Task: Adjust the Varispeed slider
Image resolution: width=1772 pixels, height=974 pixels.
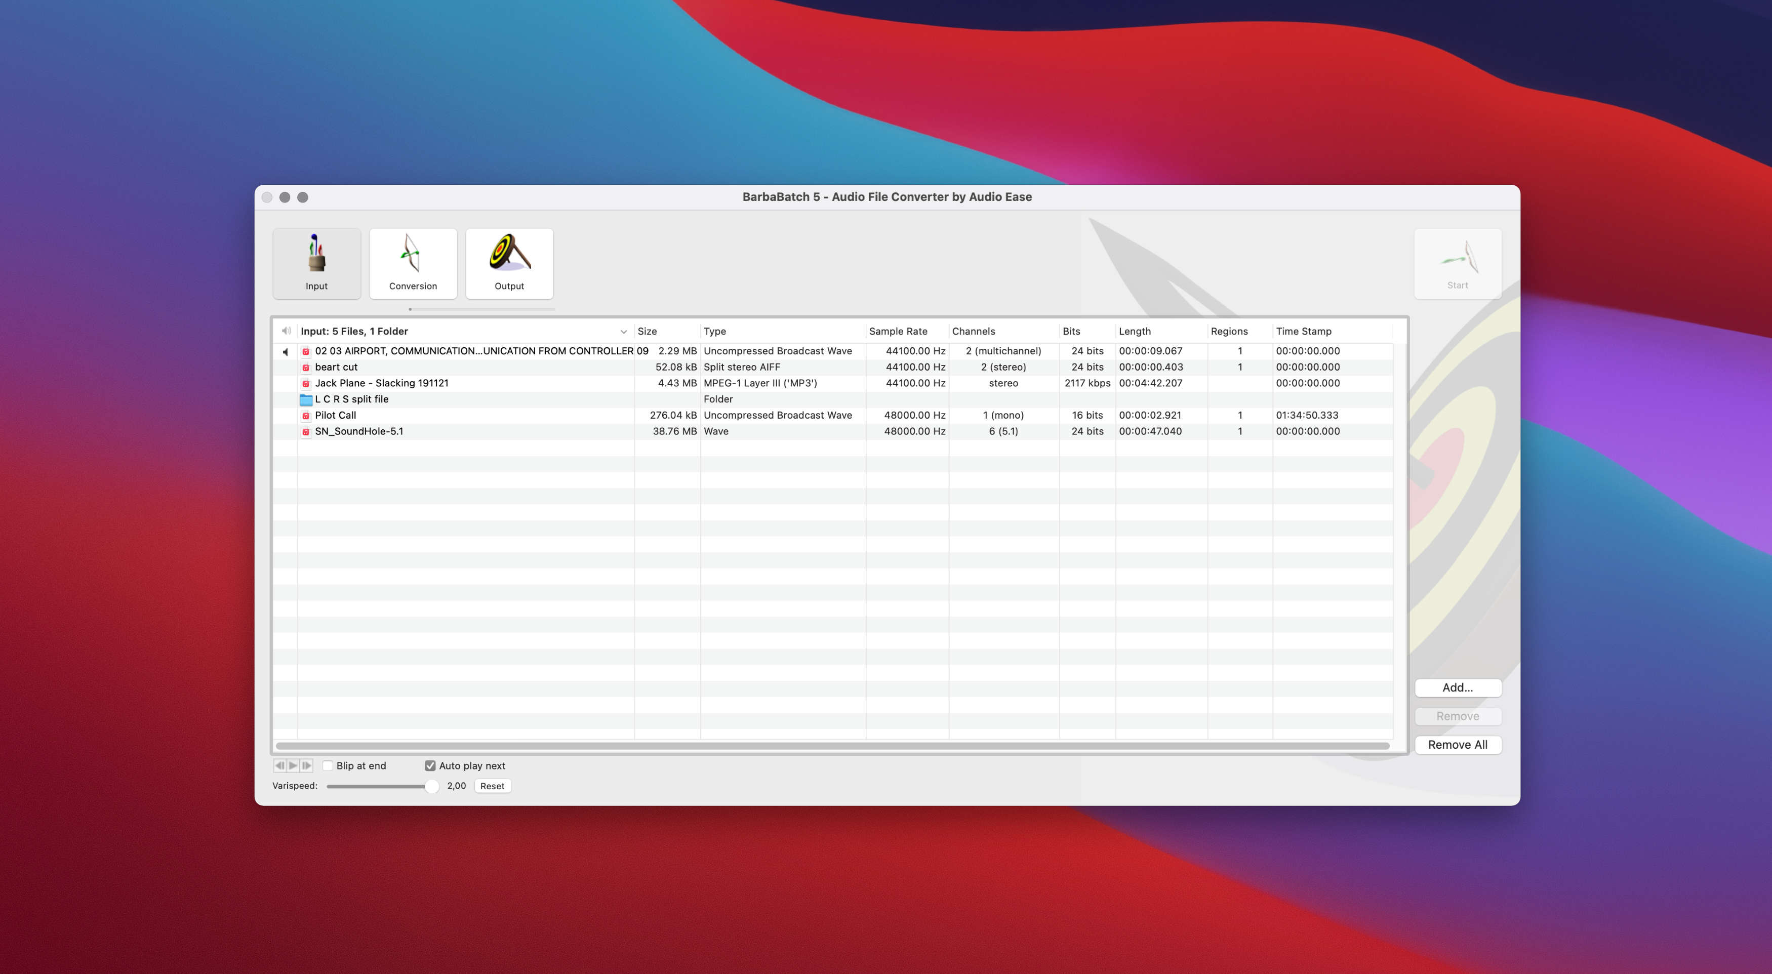Action: pos(382,786)
